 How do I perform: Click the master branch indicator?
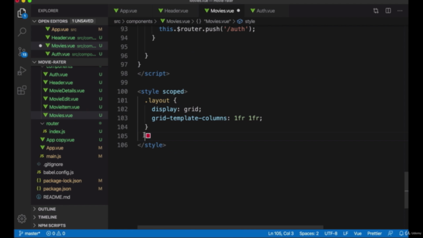point(29,233)
